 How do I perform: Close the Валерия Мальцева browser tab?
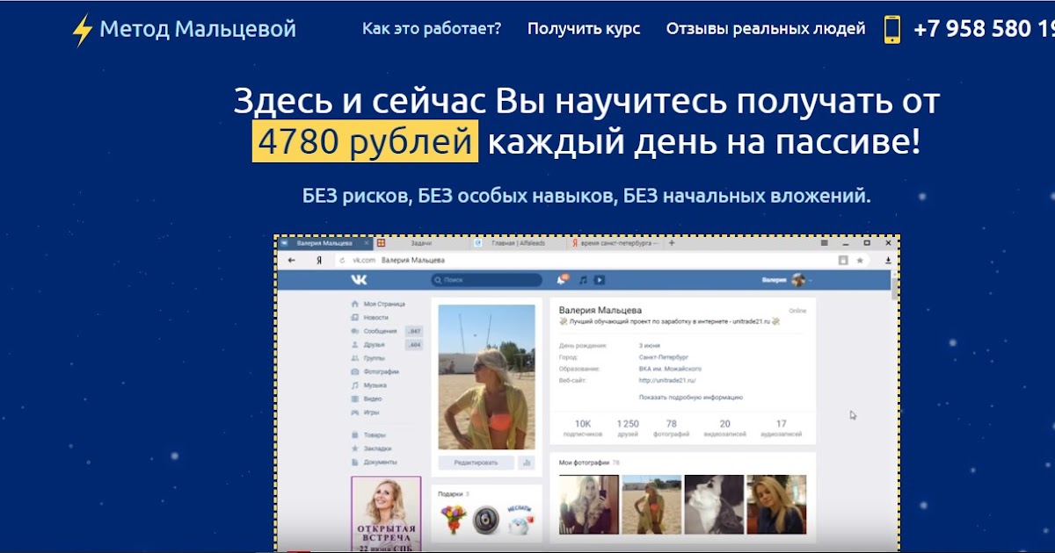[366, 243]
